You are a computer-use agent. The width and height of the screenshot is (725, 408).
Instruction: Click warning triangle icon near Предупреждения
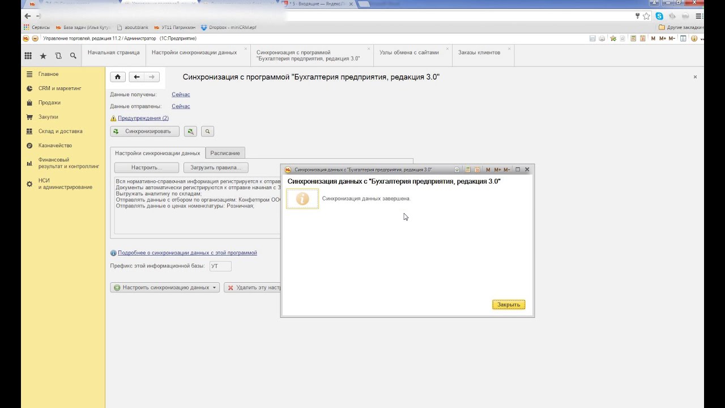point(113,118)
